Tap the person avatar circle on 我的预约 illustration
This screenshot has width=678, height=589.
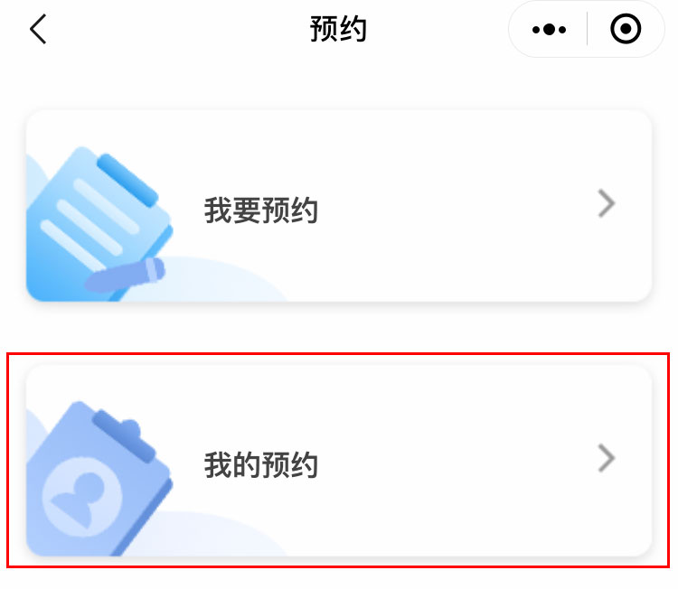[82, 497]
